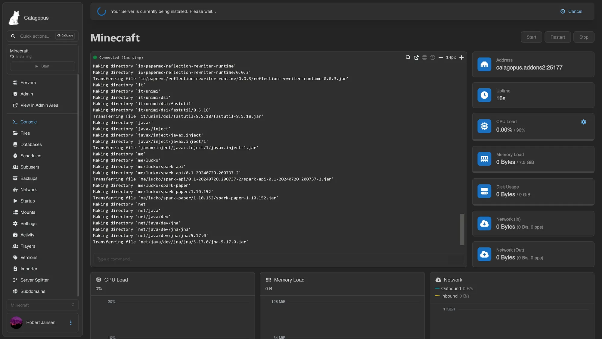This screenshot has height=339, width=602.
Task: Click the Stop button
Action: point(584,37)
